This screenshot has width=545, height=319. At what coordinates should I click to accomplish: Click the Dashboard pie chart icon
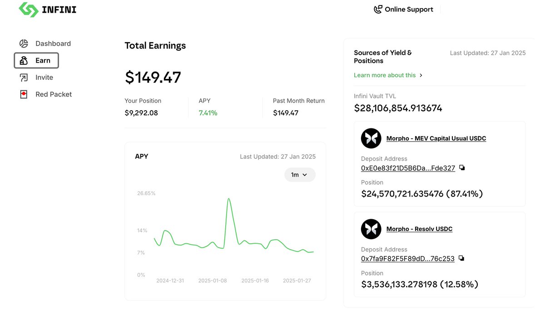(x=24, y=44)
